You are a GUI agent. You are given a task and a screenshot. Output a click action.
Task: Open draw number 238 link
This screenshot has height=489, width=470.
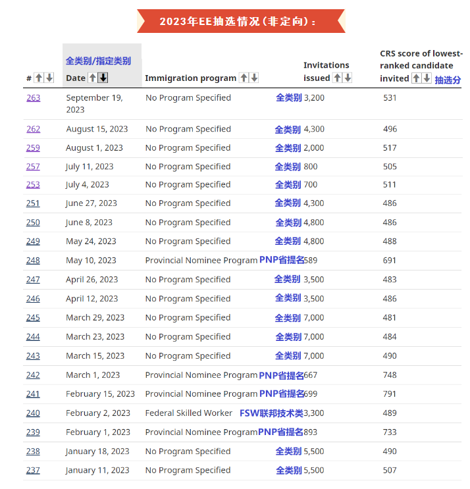coord(33,451)
